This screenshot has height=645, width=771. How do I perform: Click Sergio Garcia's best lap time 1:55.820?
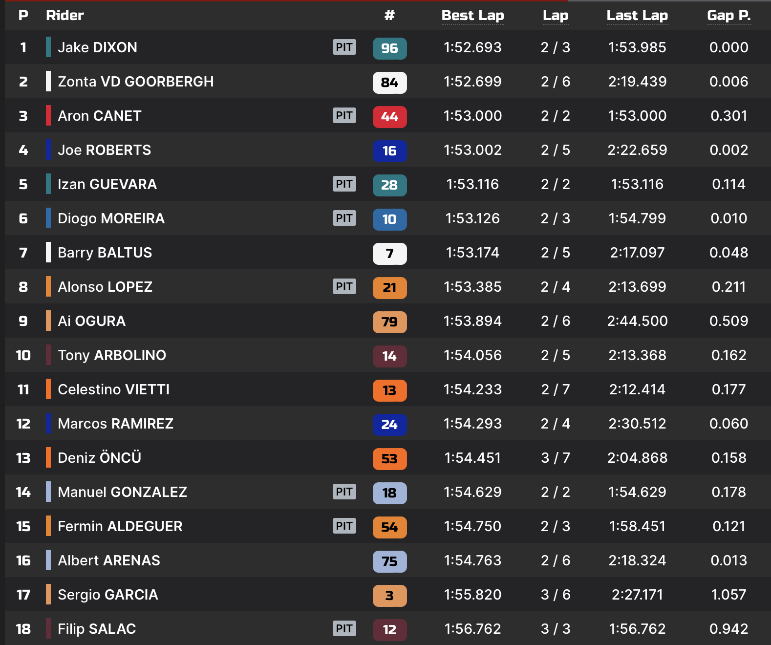pyautogui.click(x=472, y=595)
